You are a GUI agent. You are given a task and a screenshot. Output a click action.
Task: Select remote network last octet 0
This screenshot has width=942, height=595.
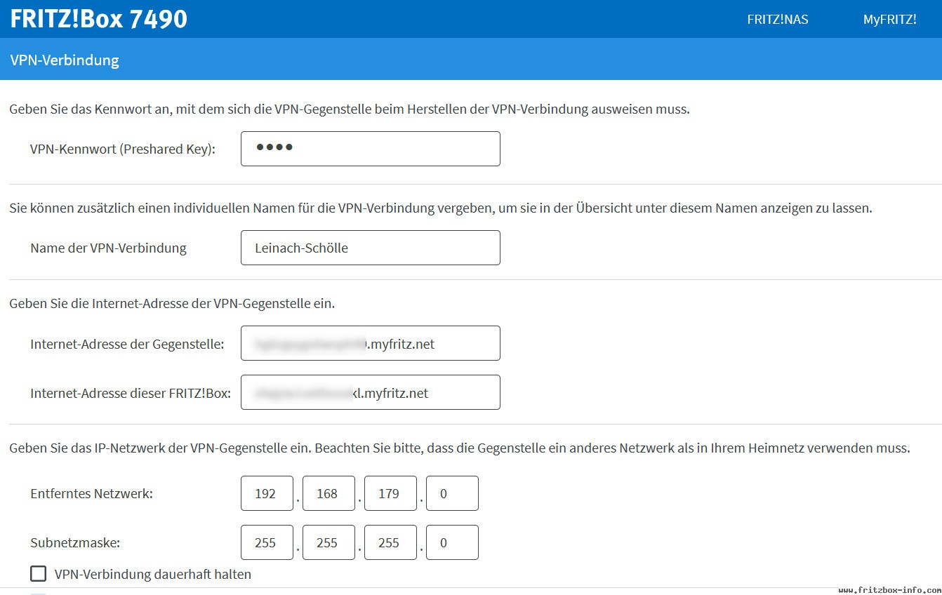pos(452,493)
